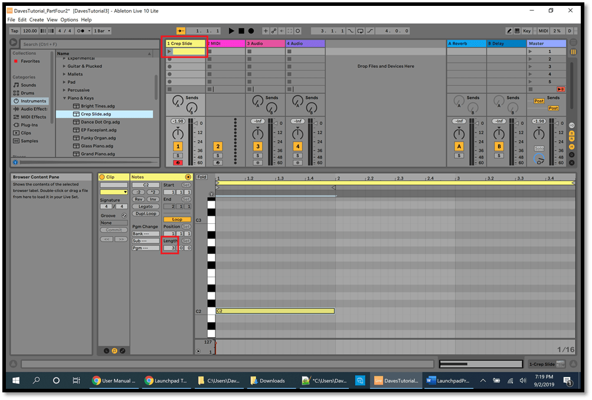Click the Arrangement Record button
Screen dimensions: 592x400
point(251,31)
